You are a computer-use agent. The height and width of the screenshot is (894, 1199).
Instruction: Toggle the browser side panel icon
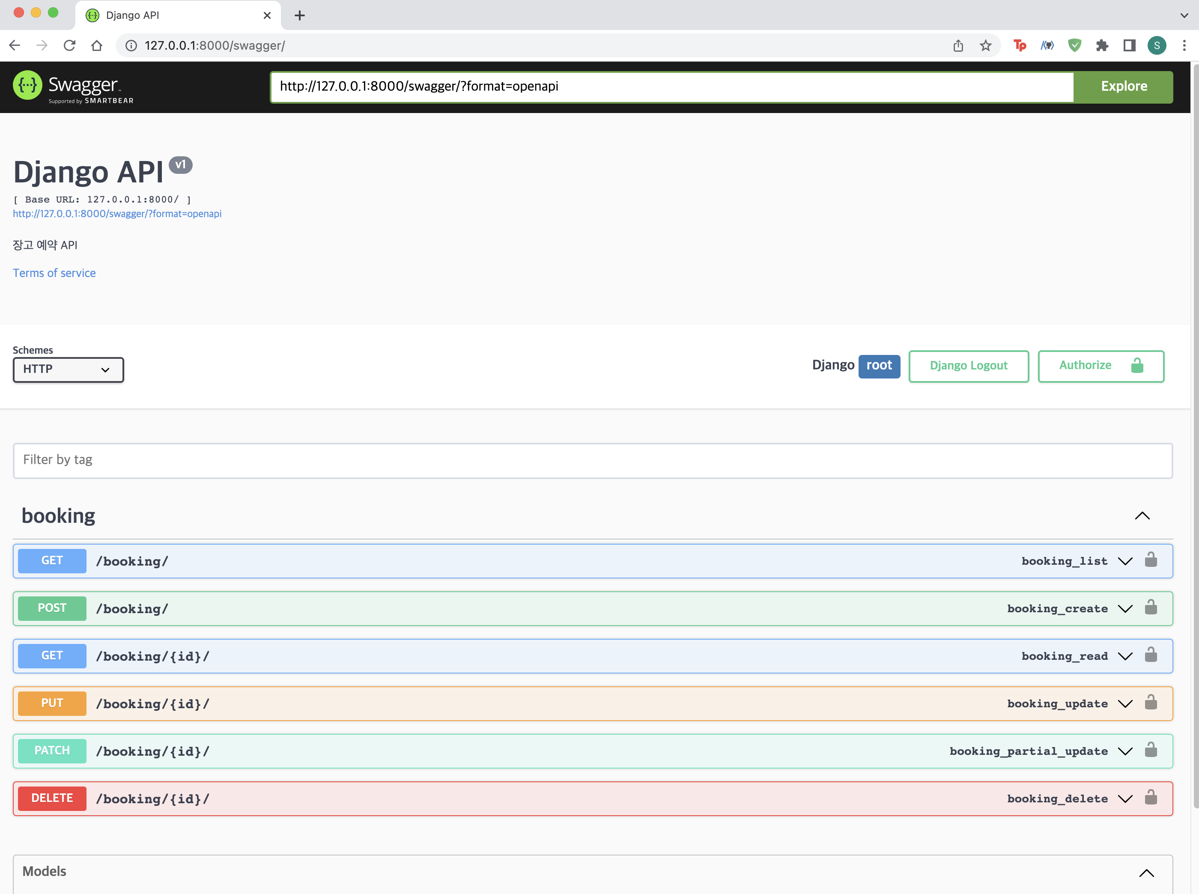1129,45
